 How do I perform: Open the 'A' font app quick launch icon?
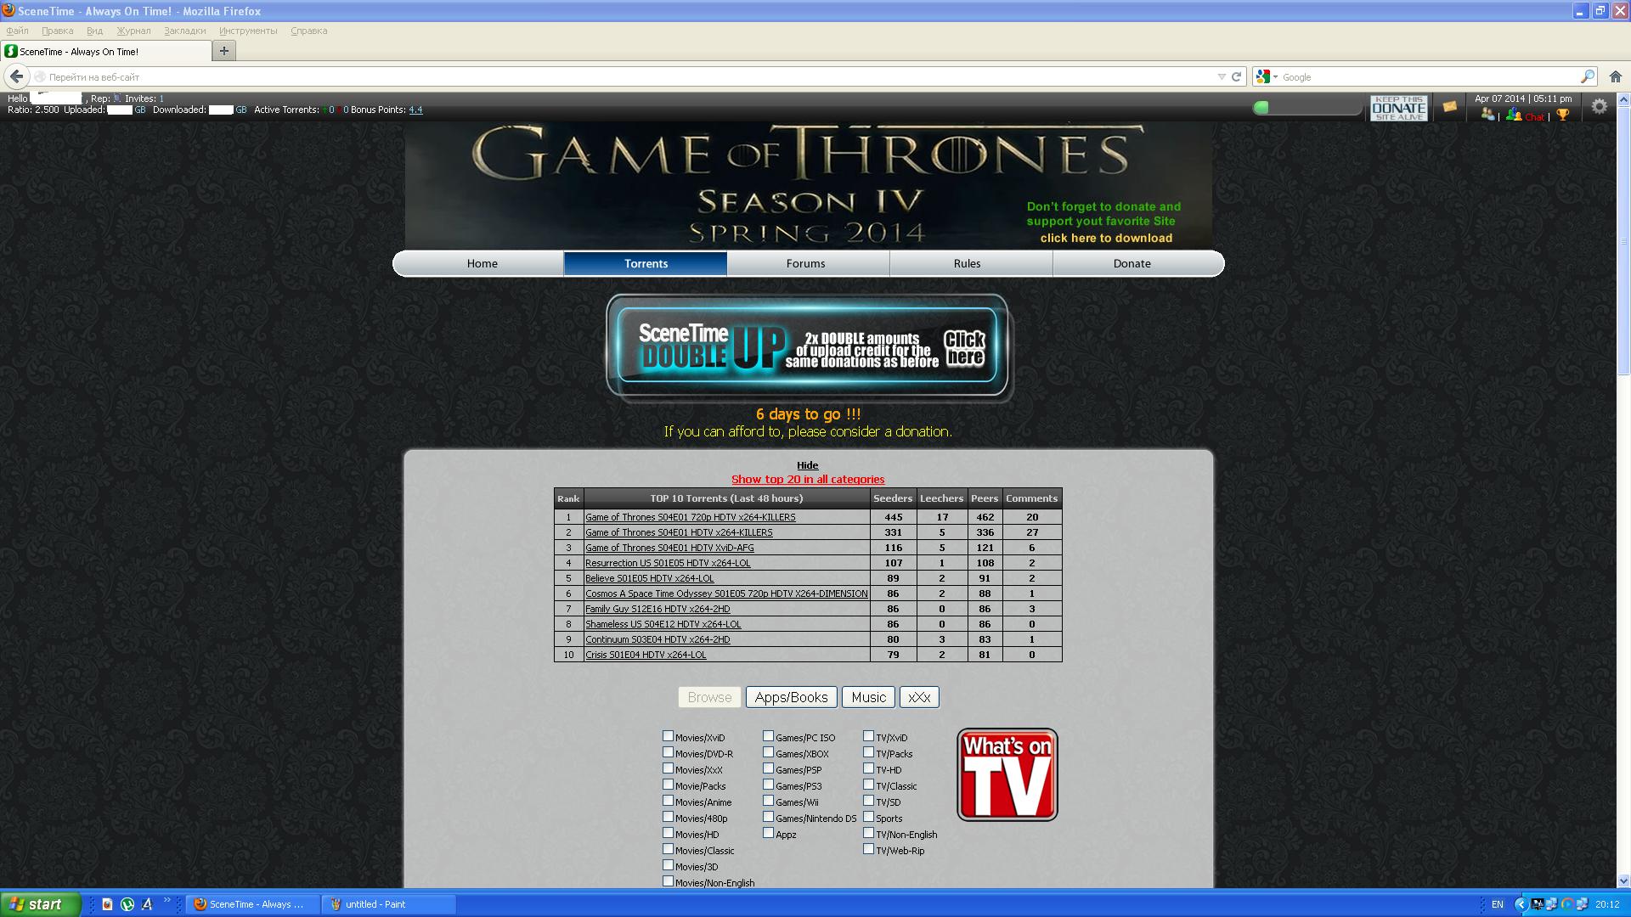pos(146,904)
